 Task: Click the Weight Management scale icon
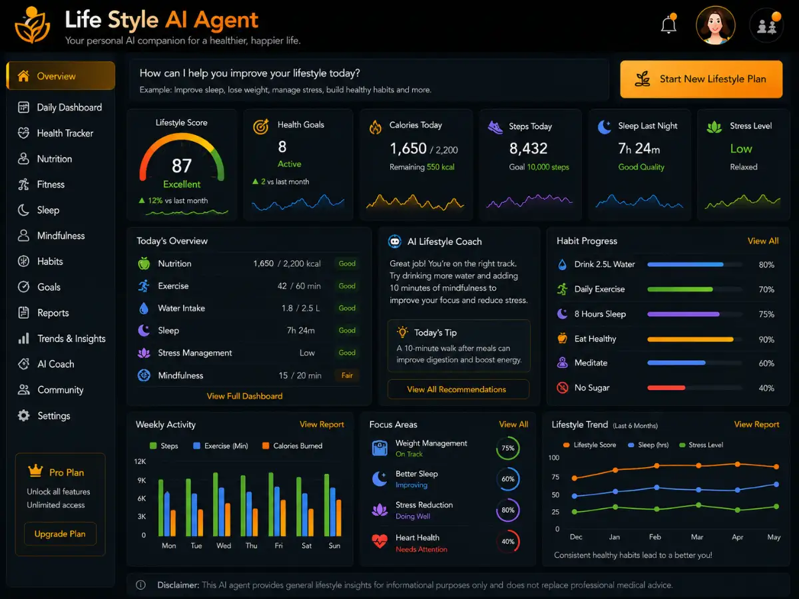point(380,448)
